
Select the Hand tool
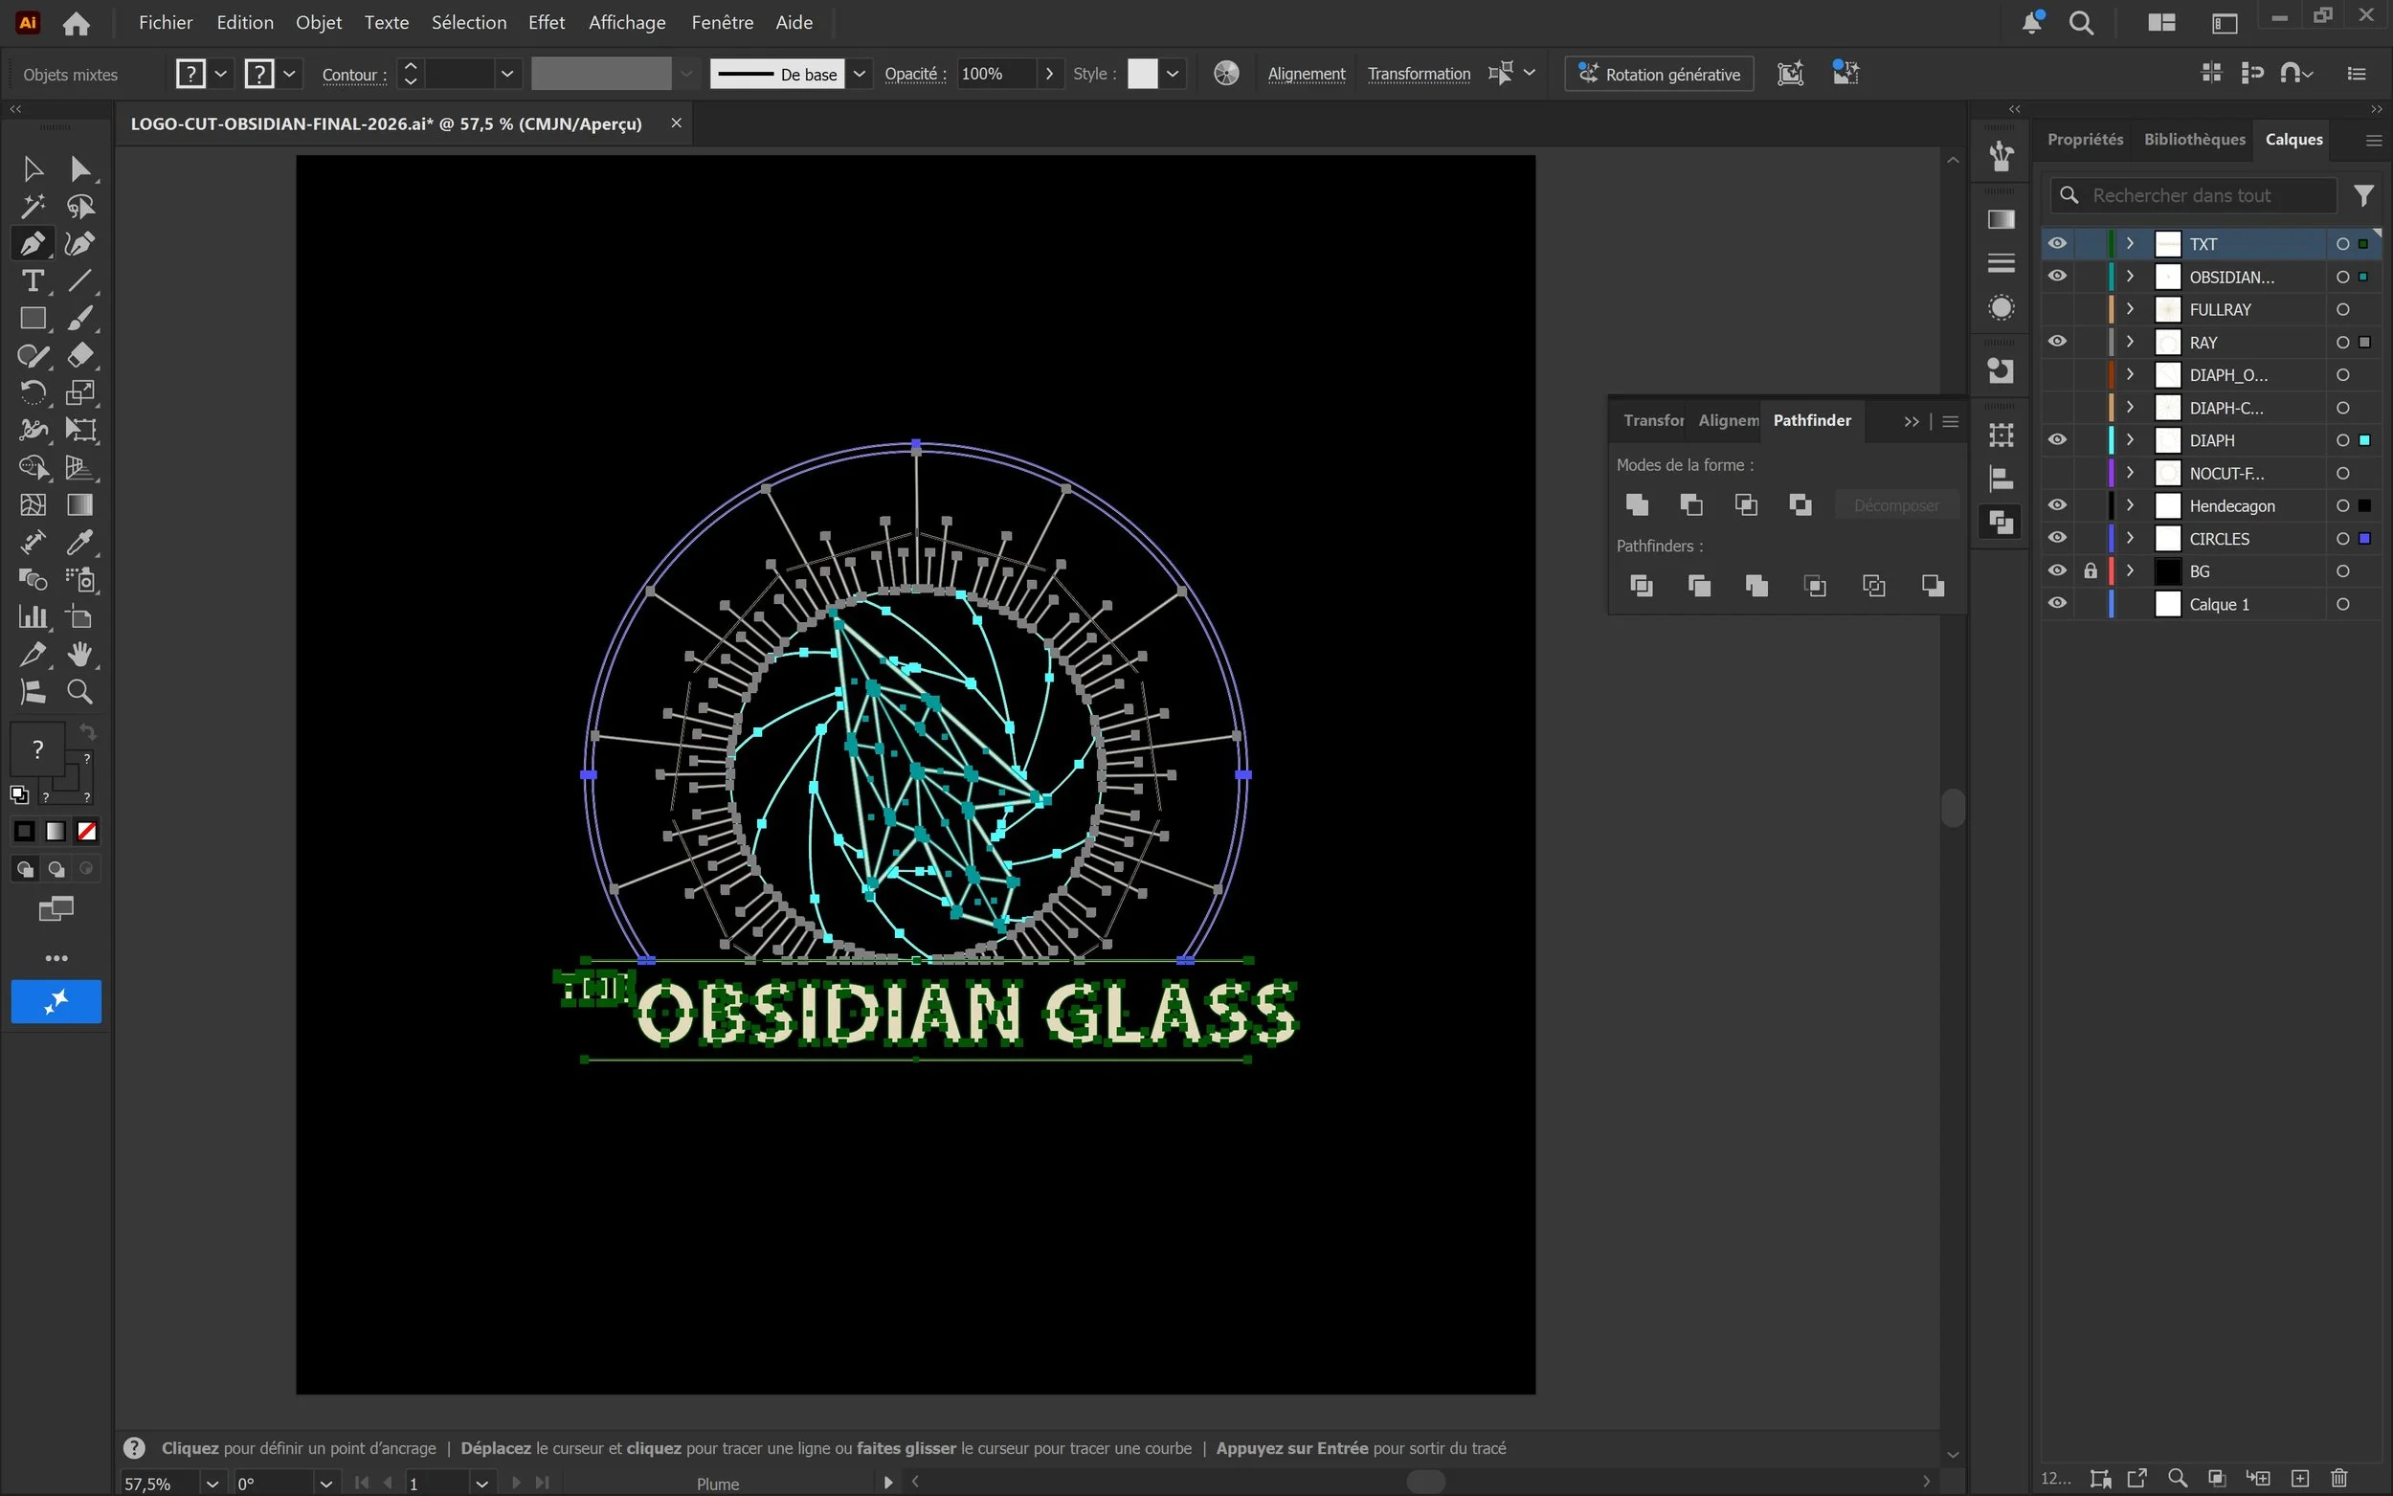point(80,654)
